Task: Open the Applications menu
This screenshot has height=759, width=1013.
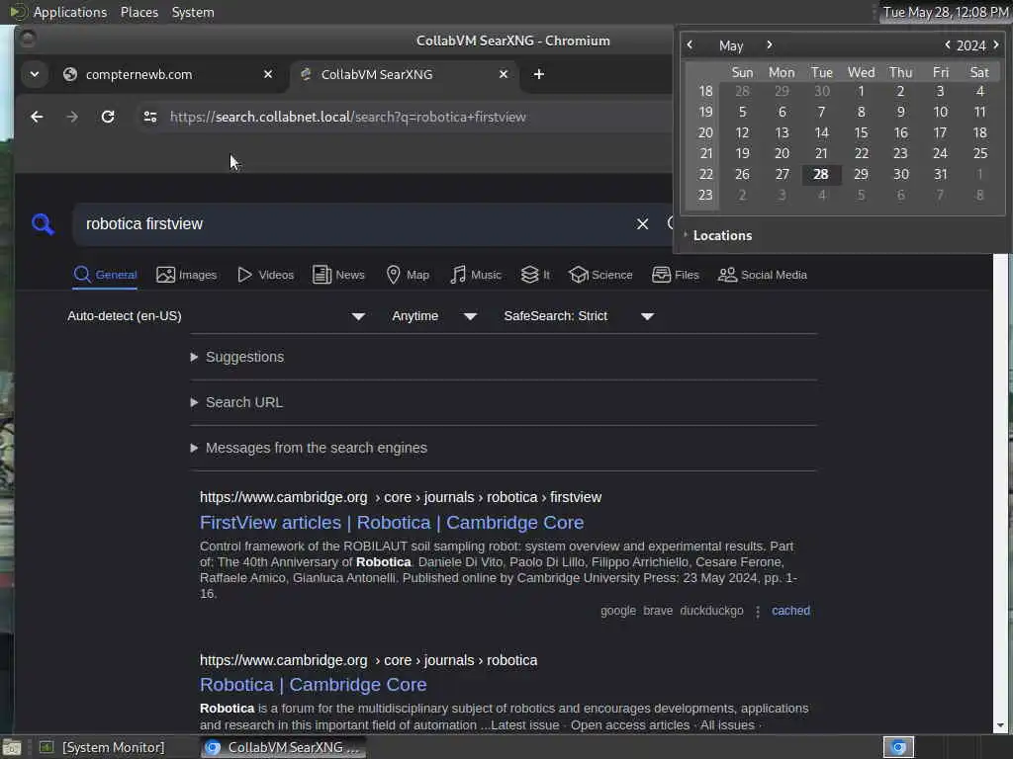Action: pos(70,12)
